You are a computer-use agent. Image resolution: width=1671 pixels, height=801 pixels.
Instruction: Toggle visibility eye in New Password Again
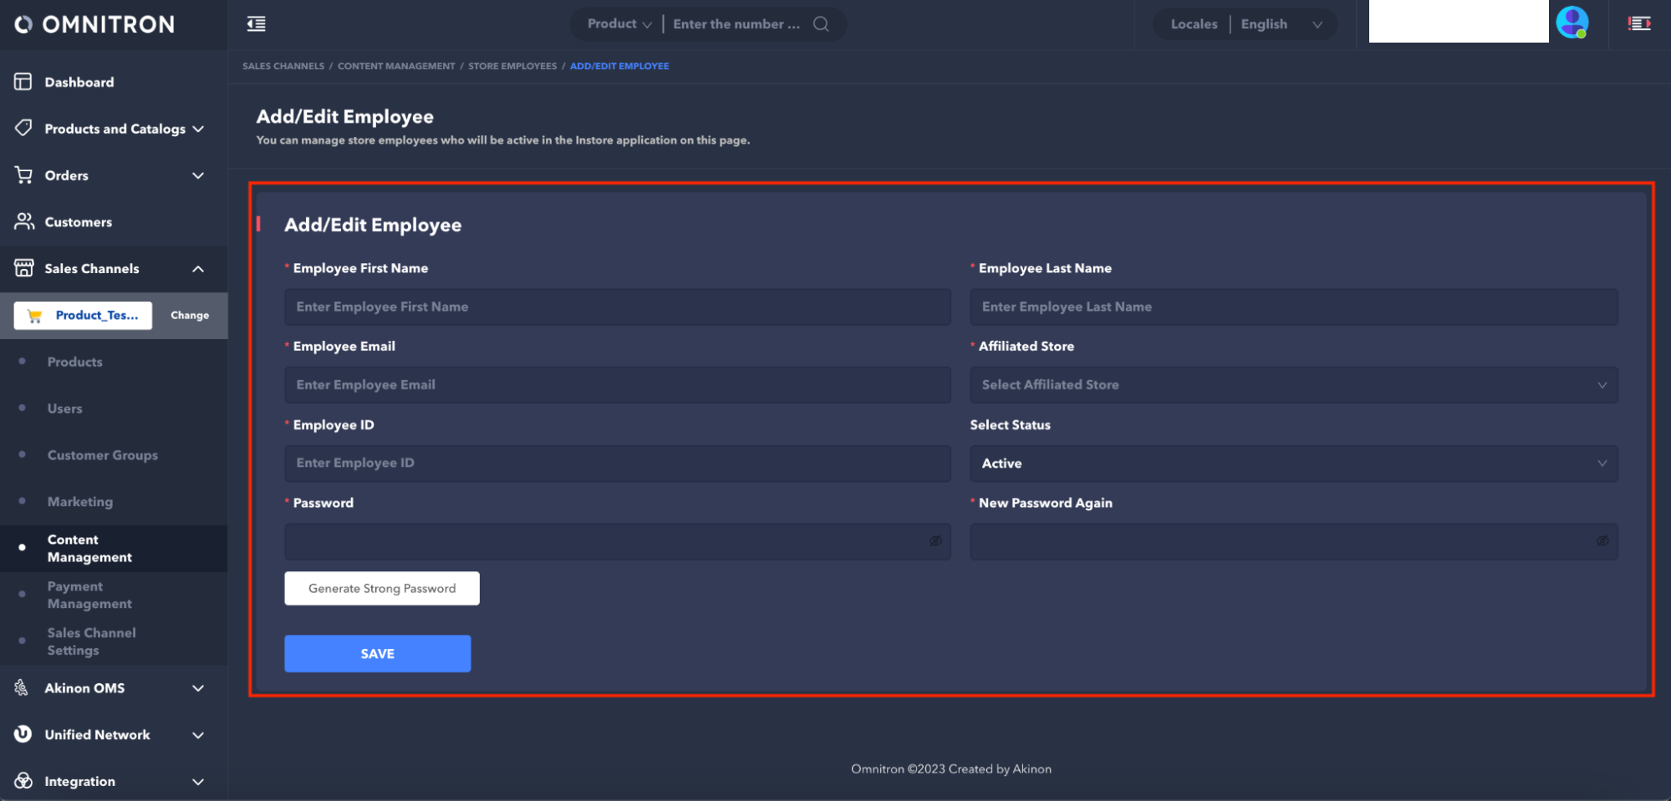pyautogui.click(x=1602, y=541)
